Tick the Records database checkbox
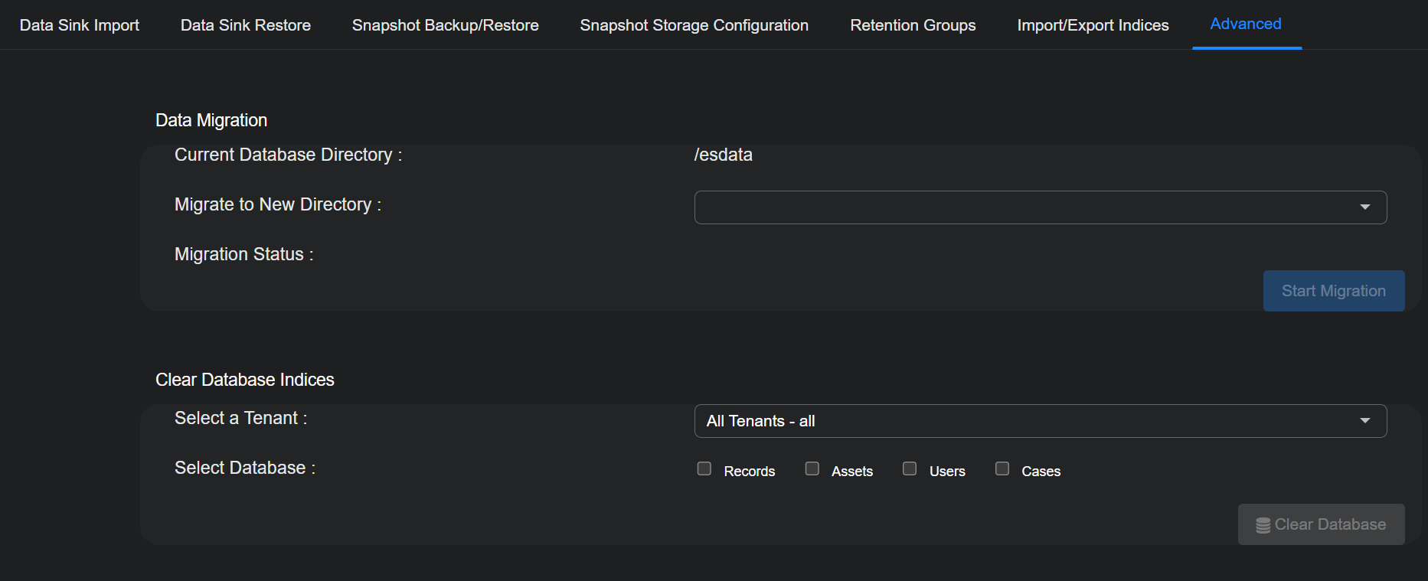Image resolution: width=1428 pixels, height=581 pixels. (704, 468)
